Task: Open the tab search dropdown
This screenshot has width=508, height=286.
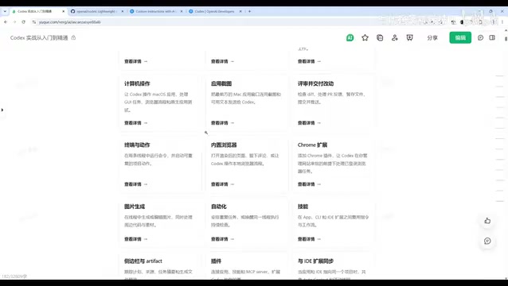Action: tap(5, 11)
